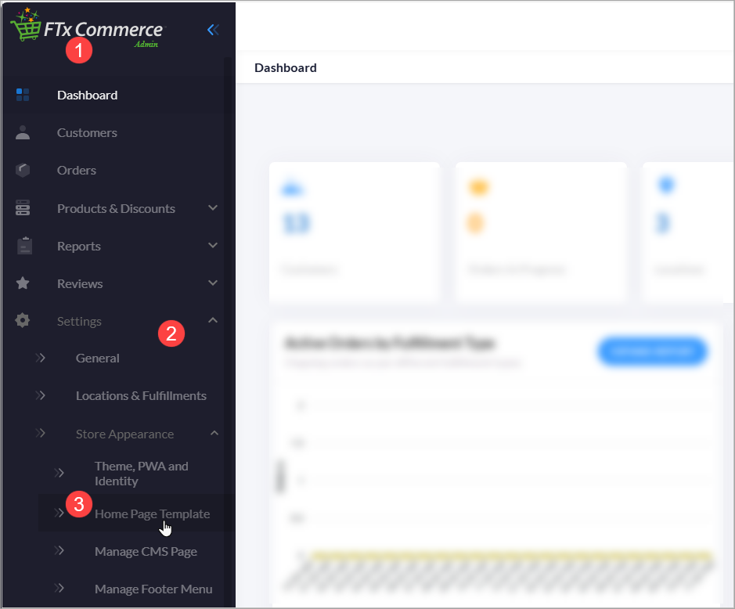Viewport: 735px width, 609px height.
Task: Click the blurred blue button in chart panel
Action: click(652, 351)
